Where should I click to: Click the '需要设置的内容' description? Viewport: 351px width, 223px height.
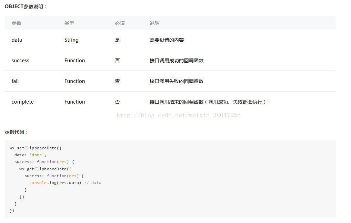point(167,40)
